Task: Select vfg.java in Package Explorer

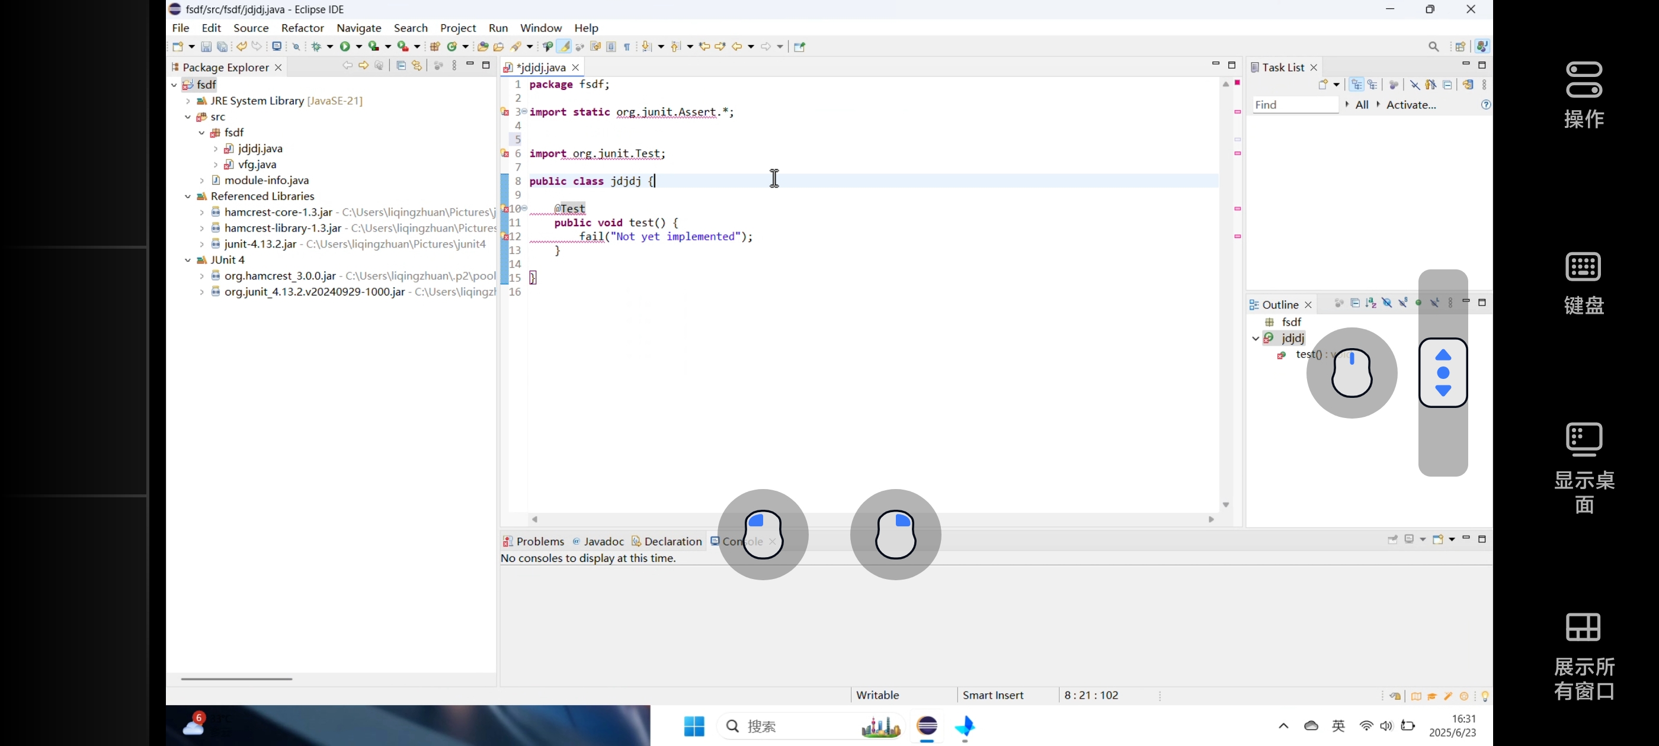Action: pos(257,164)
